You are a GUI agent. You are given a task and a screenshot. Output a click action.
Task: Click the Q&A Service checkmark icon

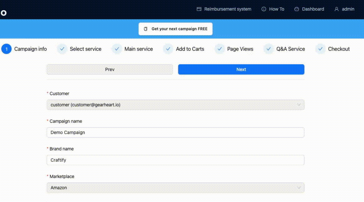[269, 49]
